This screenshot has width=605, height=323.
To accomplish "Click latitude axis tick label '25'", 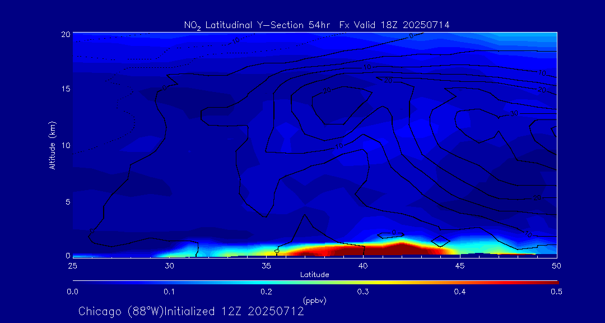I will pyautogui.click(x=72, y=266).
